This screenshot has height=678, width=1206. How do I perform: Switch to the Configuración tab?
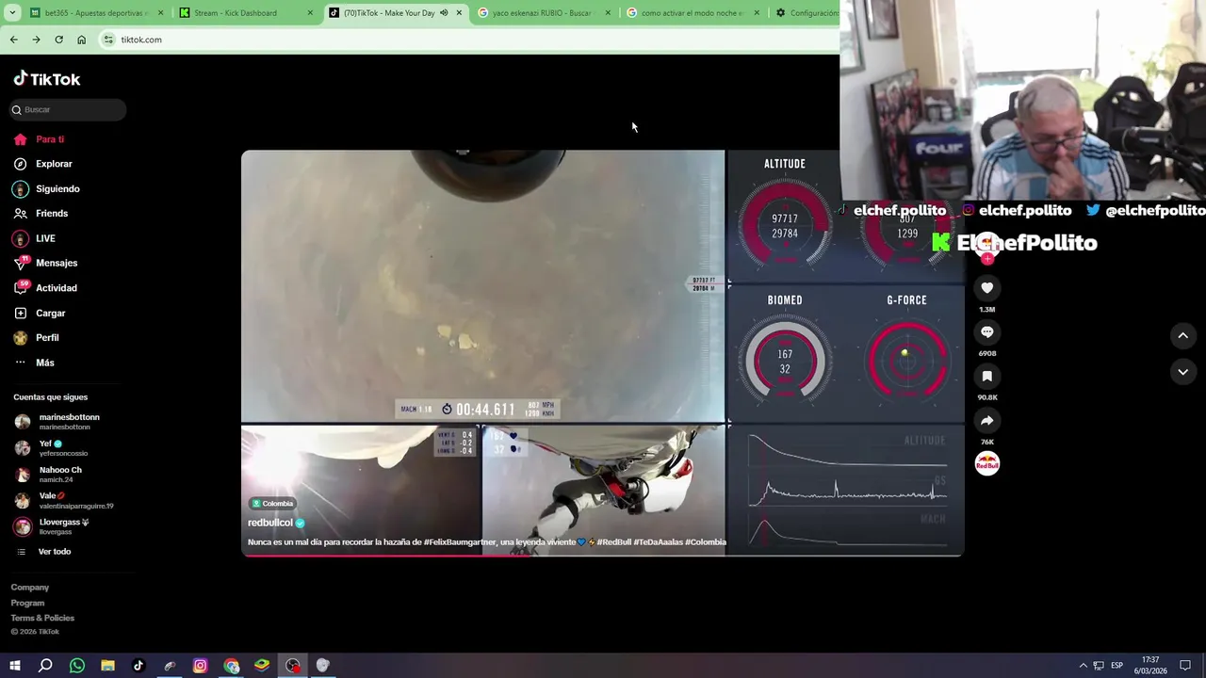coord(806,13)
